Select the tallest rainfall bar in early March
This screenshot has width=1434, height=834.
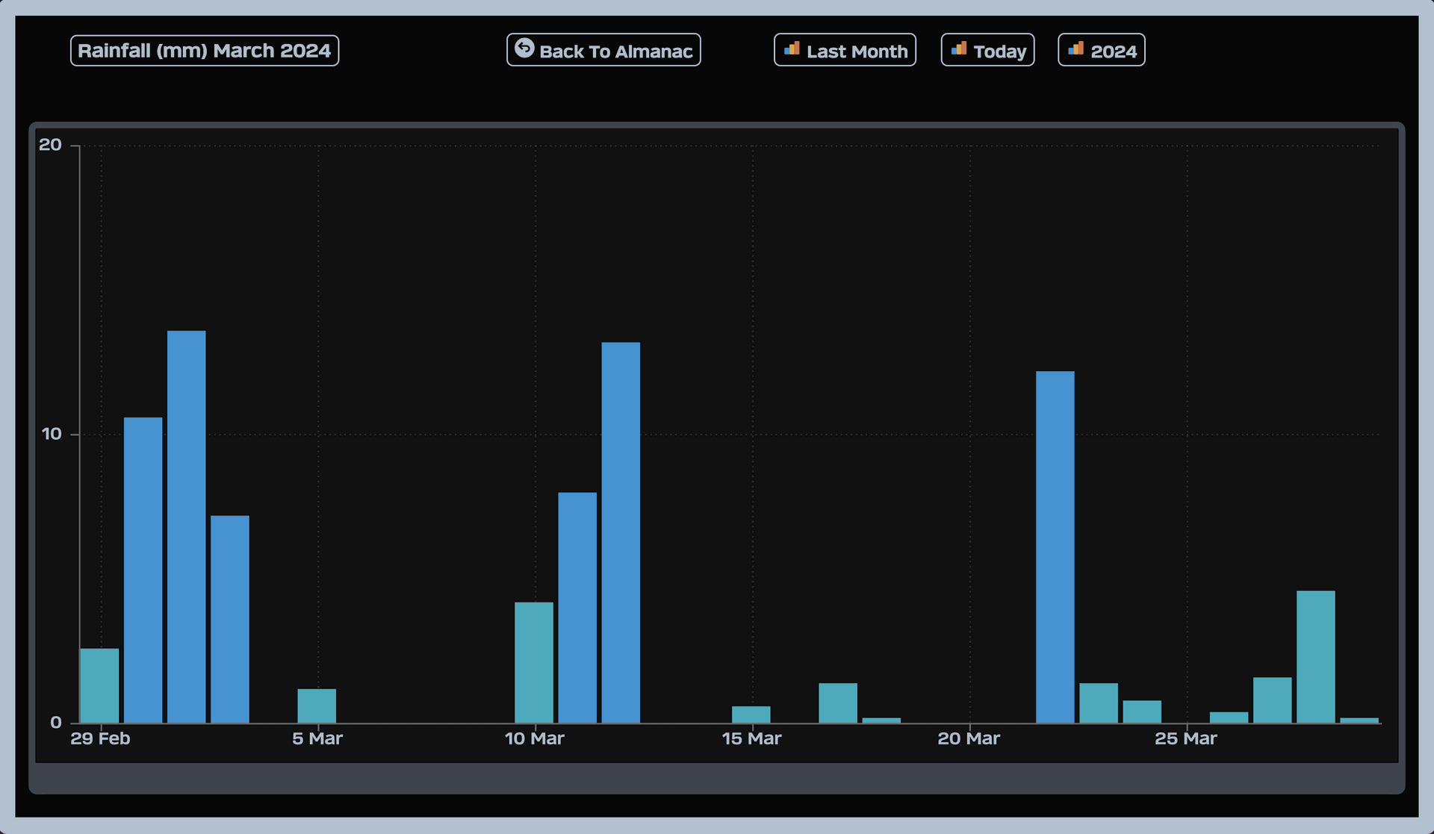[186, 526]
